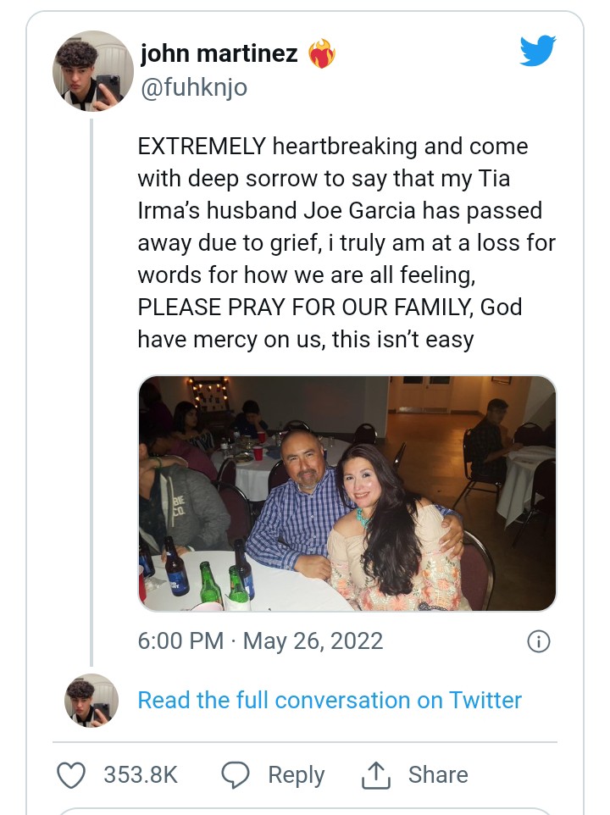Click the share upload arrow icon
This screenshot has width=610, height=815.
pyautogui.click(x=374, y=774)
